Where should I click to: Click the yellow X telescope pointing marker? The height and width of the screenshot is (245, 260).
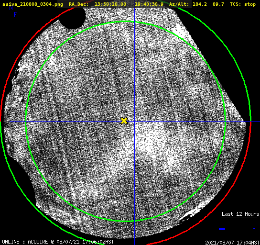pyautogui.click(x=124, y=121)
